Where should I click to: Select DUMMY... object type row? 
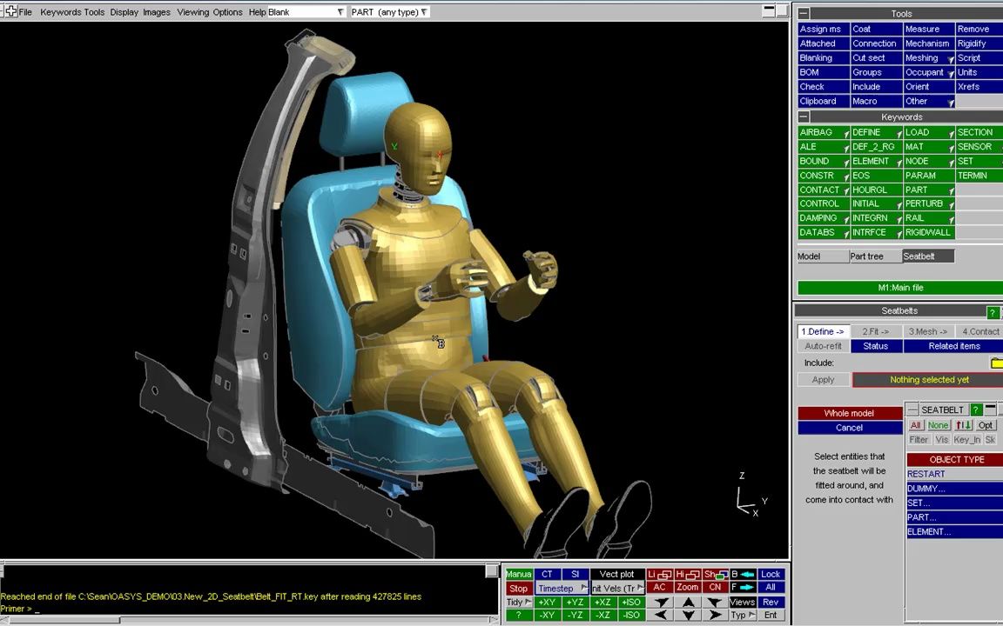point(955,489)
